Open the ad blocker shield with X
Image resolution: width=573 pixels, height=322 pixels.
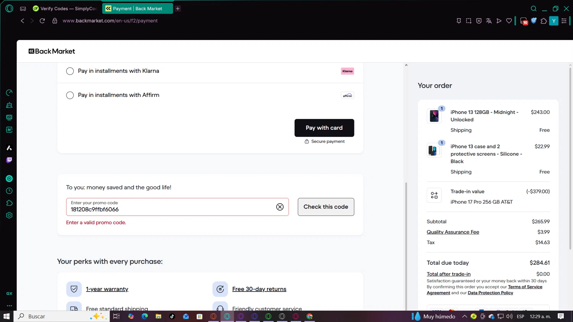(x=479, y=21)
